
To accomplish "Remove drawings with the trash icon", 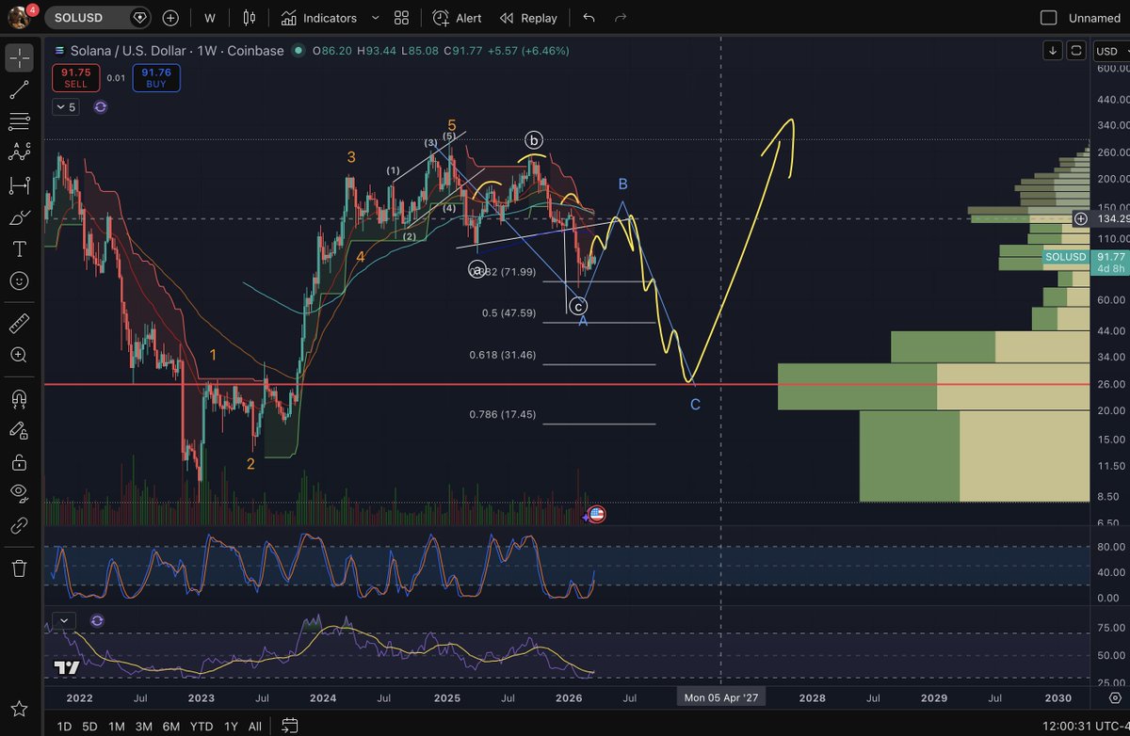I will tap(19, 568).
